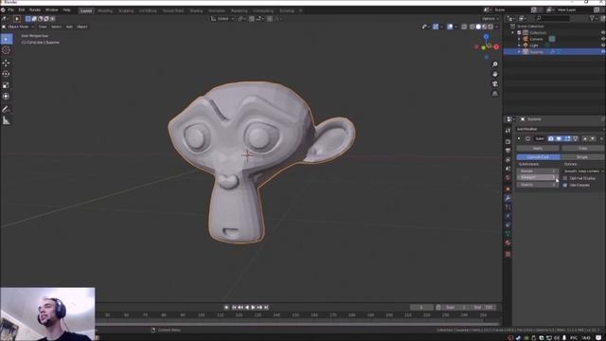Image resolution: width=606 pixels, height=341 pixels.
Task: Open the viewport Add menu
Action: coord(69,27)
